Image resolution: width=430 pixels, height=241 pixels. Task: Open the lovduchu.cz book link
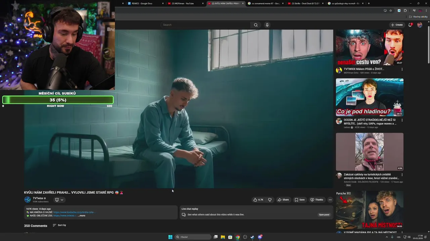pos(74,212)
